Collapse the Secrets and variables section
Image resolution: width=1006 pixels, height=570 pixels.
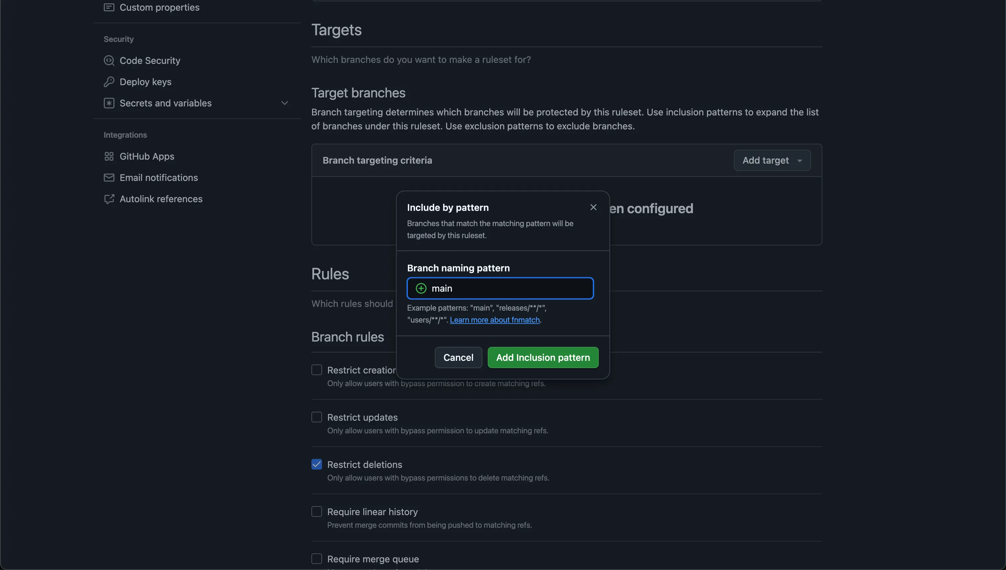285,103
